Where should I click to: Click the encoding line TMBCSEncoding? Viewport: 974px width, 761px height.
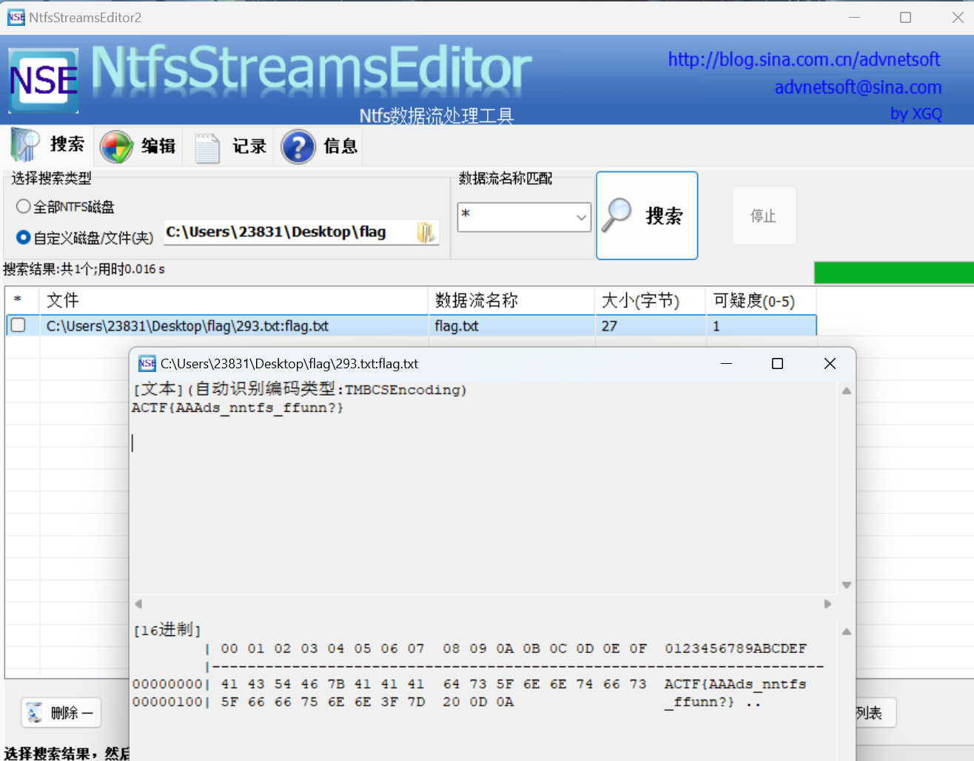coord(300,389)
